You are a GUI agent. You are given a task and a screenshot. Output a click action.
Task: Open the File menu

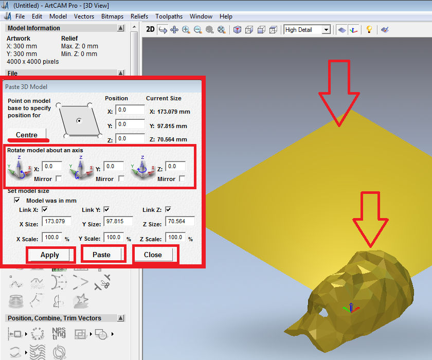point(20,16)
